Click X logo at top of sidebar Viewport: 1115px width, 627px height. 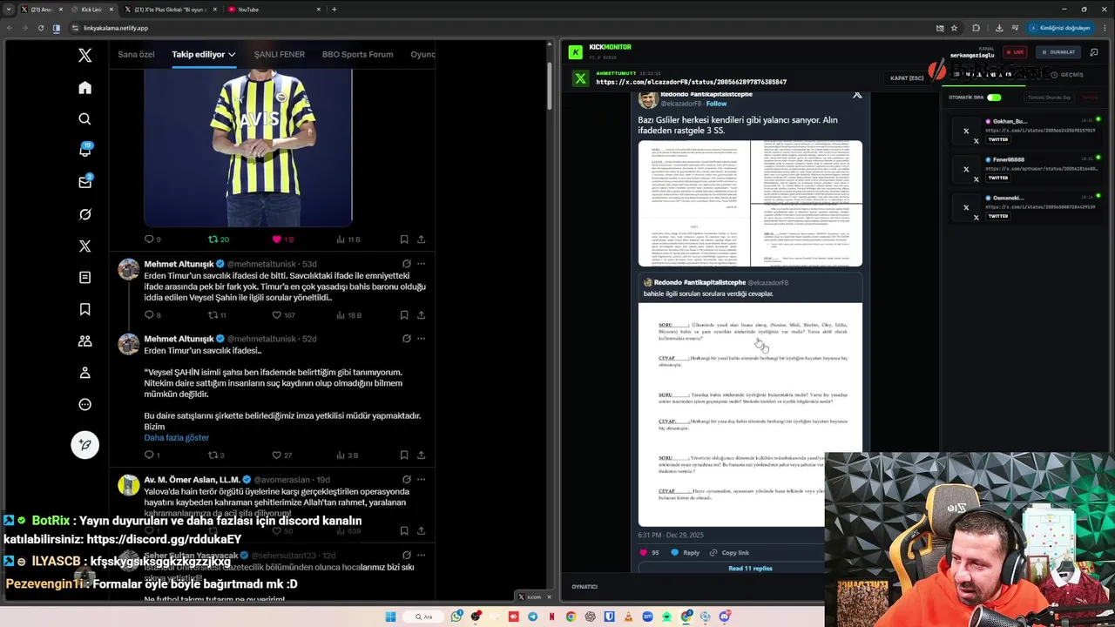pos(84,56)
